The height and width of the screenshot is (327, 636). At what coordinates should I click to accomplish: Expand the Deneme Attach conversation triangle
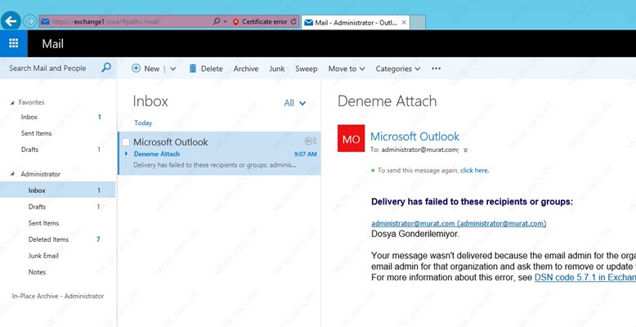tap(126, 154)
